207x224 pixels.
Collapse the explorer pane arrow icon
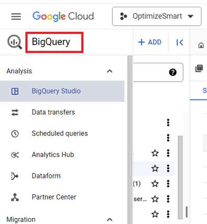pos(179,42)
